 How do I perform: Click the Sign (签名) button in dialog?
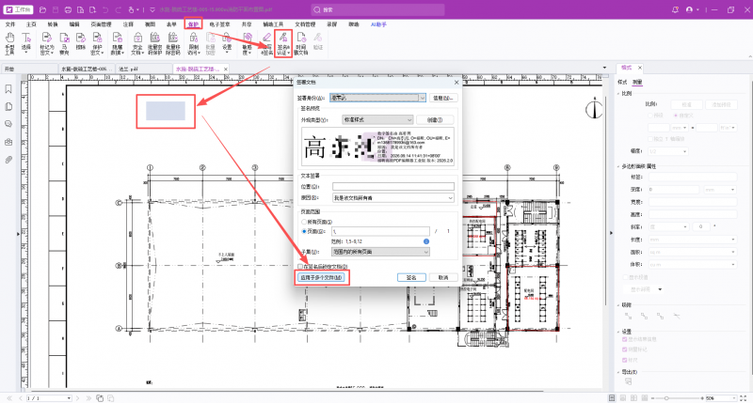[x=411, y=277]
